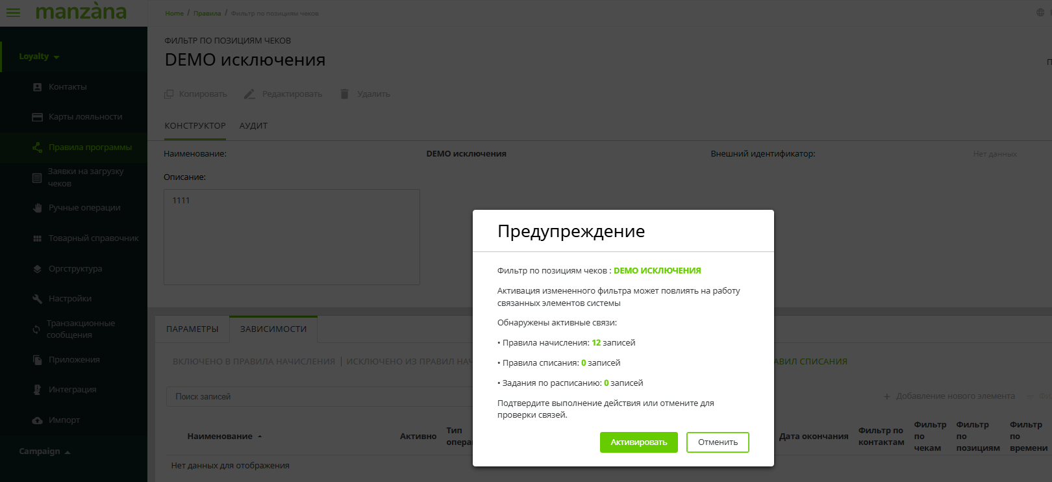Expand the Campaign section

(x=68, y=452)
